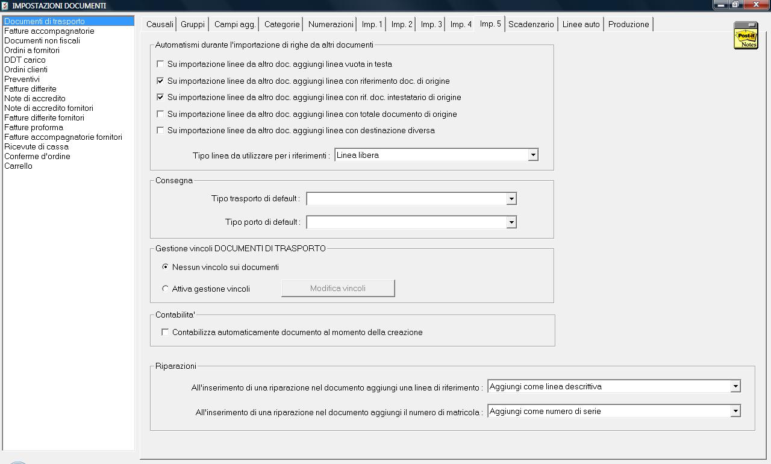This screenshot has height=464, width=771.
Task: Switch to the Imp. 2 tab
Action: coord(402,24)
